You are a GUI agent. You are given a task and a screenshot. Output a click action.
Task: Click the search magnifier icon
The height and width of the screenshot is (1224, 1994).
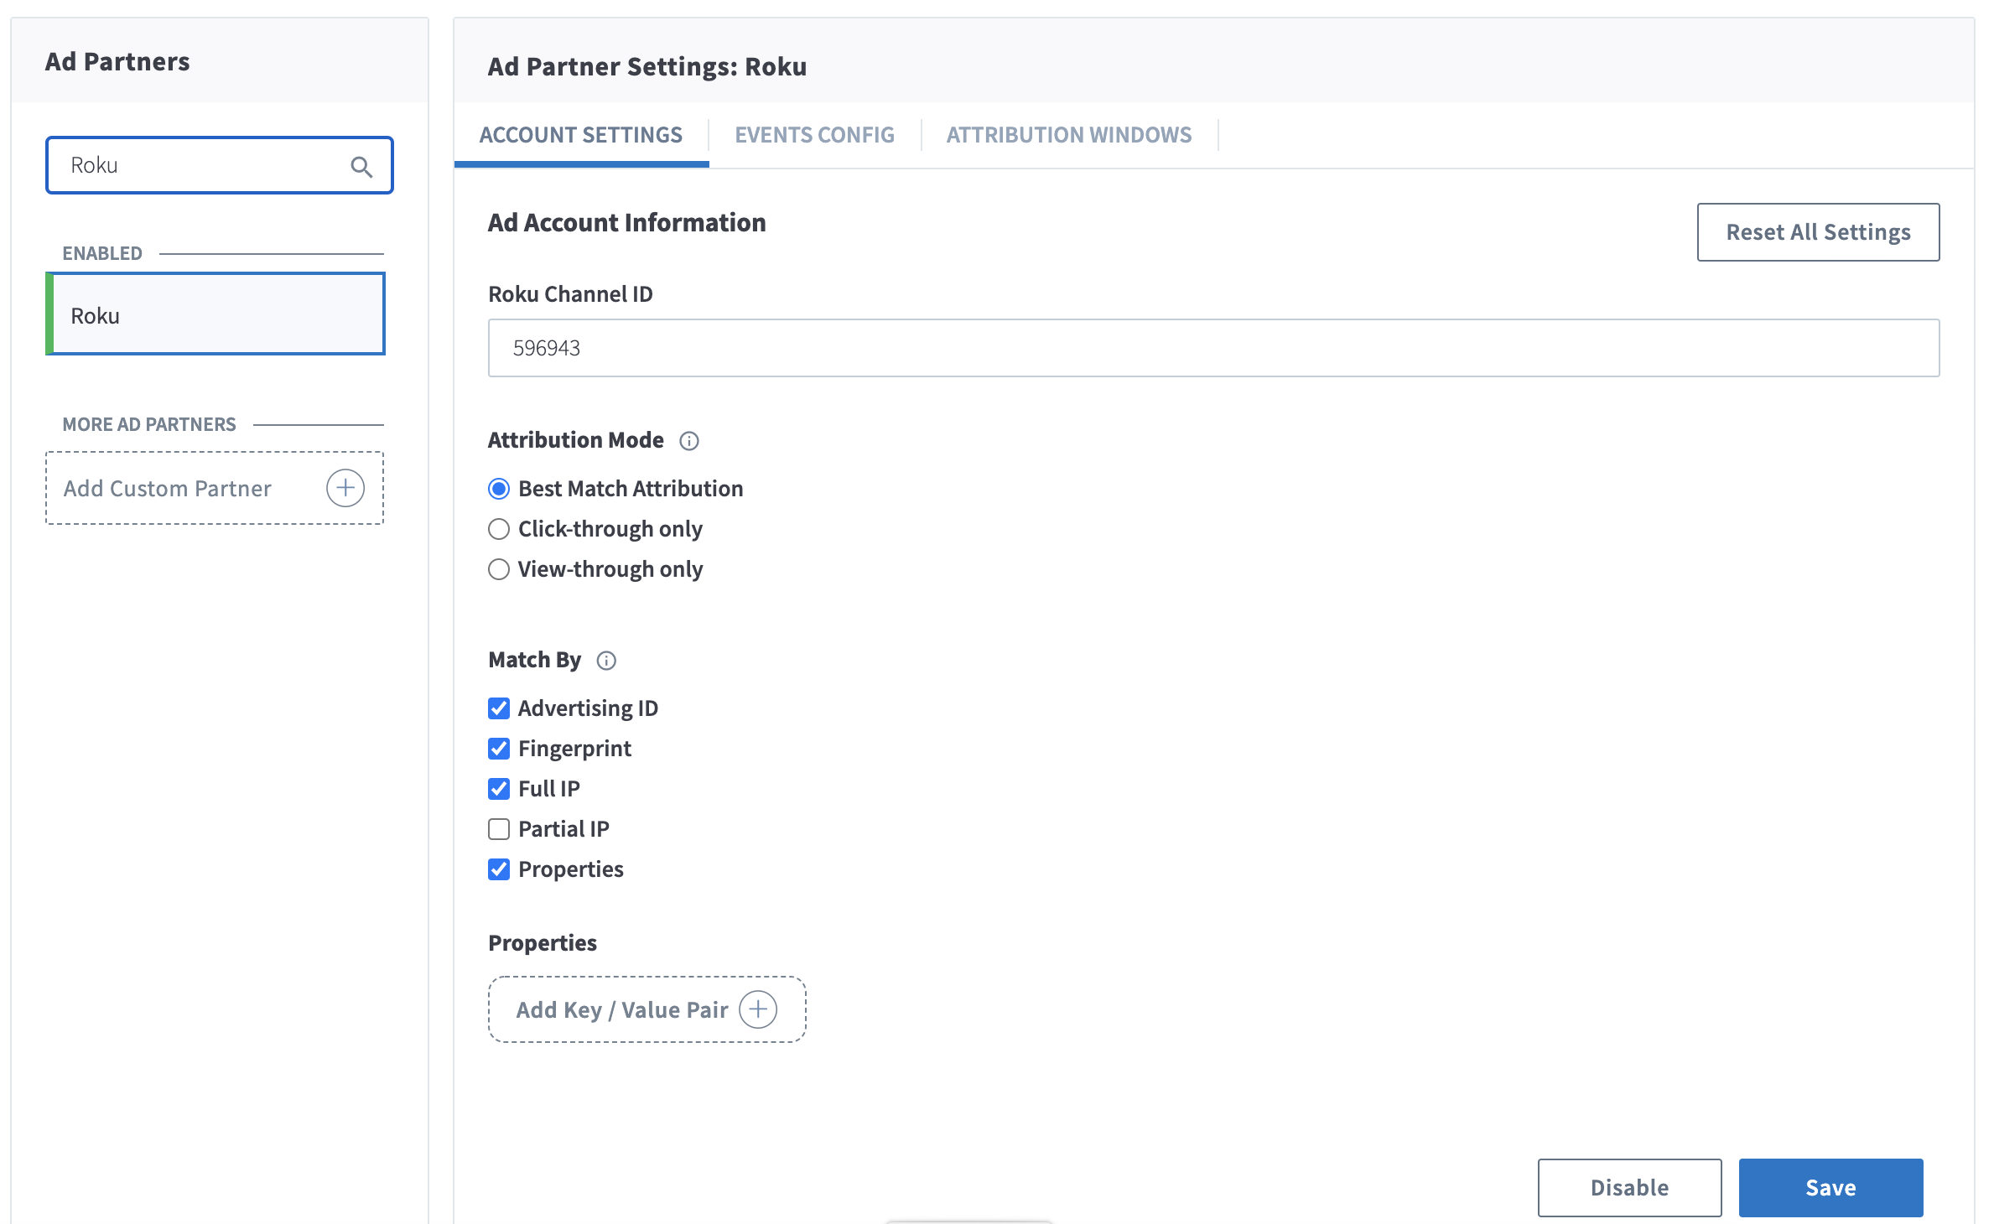coord(361,167)
